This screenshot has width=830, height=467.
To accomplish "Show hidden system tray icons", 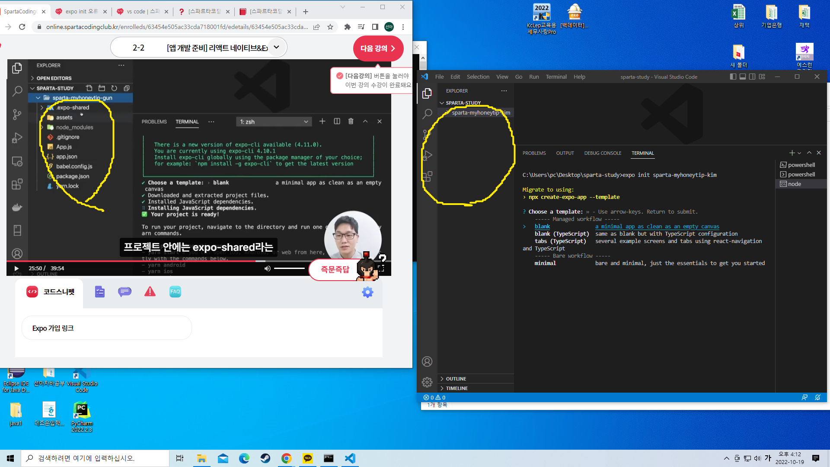I will coord(727,458).
